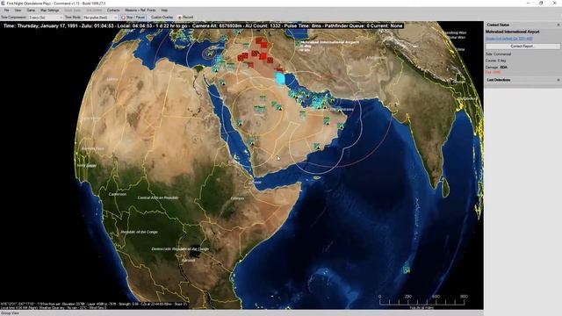
Task: Click the Custom Overlay button
Action: (162, 18)
